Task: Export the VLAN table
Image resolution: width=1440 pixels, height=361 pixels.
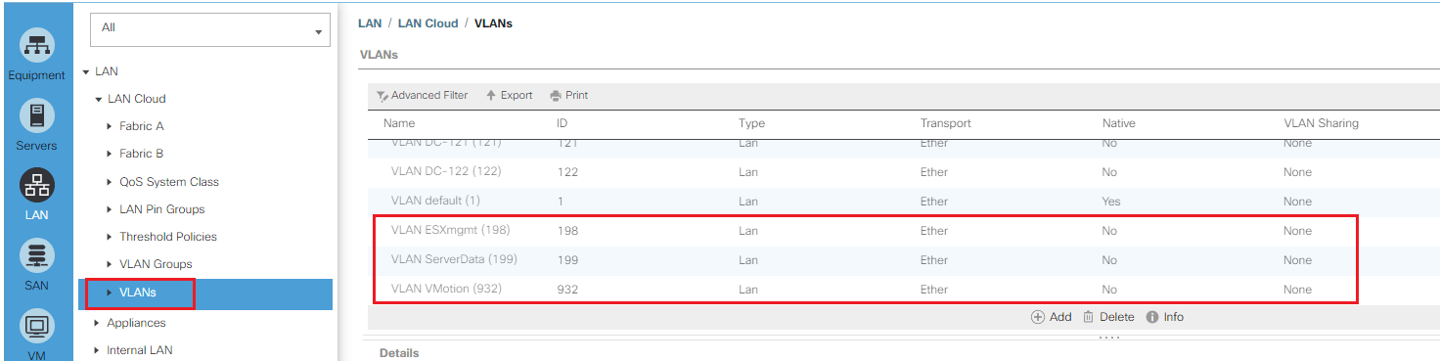Action: tap(510, 95)
